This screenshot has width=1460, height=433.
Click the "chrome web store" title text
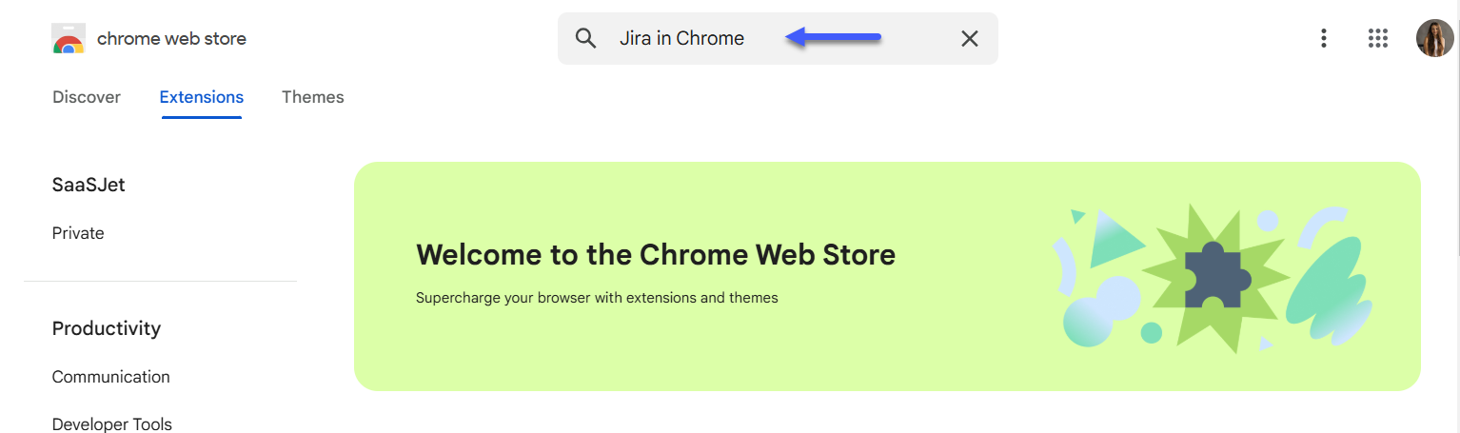click(171, 39)
